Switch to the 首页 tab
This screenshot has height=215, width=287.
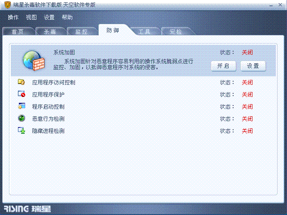(18, 31)
